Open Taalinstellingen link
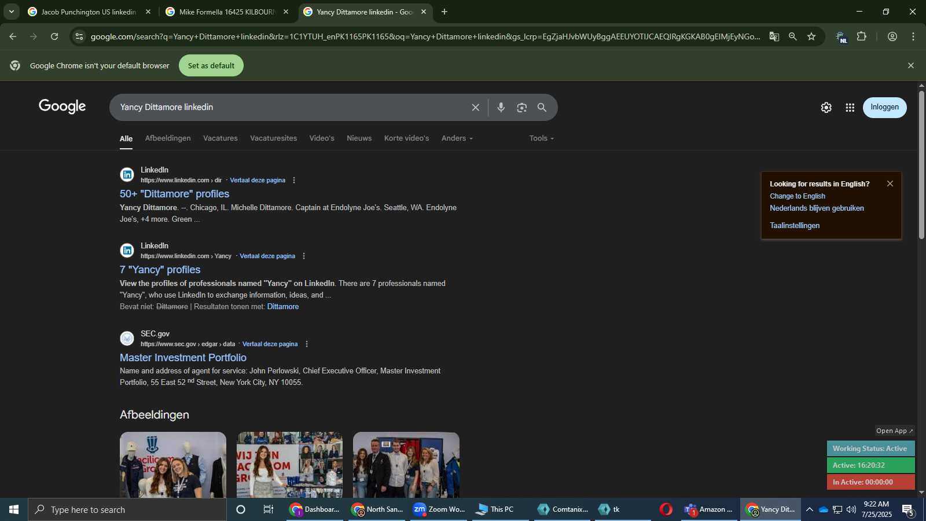The image size is (926, 521). coord(795,226)
